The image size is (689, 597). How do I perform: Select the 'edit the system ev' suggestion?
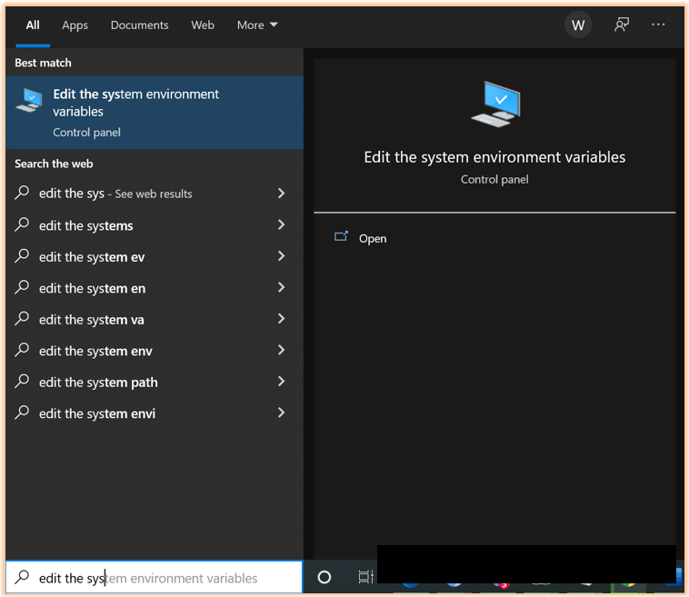155,256
